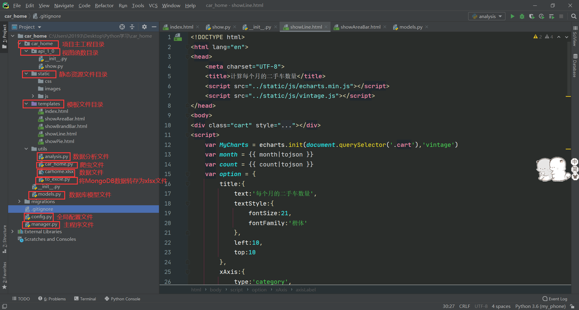The height and width of the screenshot is (310, 579).
Task: Click the option breadcrumb item
Action: click(x=259, y=290)
